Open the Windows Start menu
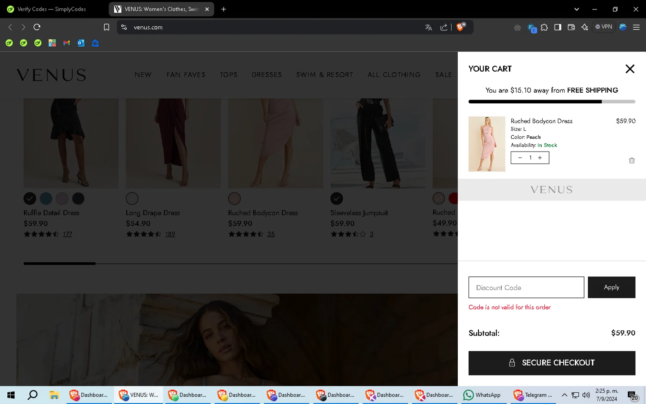 11,395
